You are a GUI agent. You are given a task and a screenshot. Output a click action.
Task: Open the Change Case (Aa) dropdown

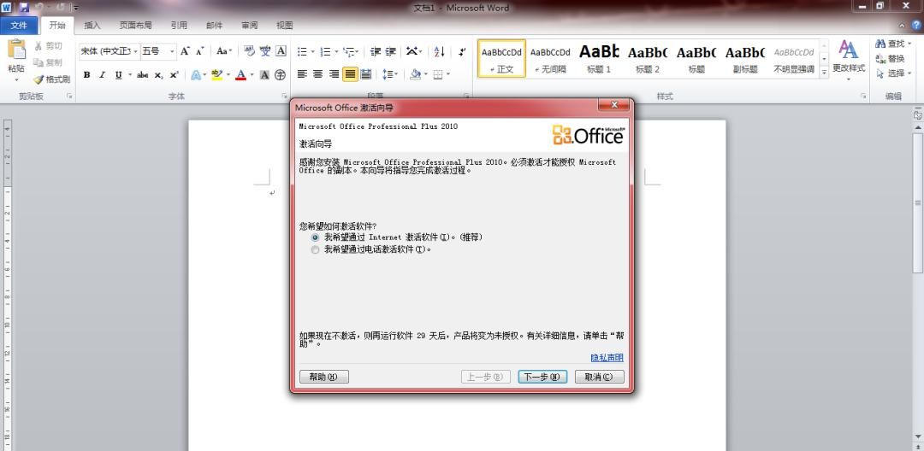224,51
